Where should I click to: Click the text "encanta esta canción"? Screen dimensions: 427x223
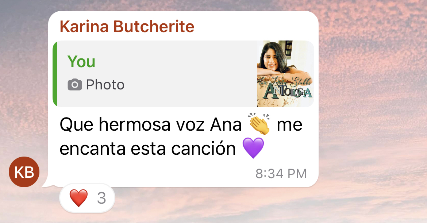click(x=147, y=149)
